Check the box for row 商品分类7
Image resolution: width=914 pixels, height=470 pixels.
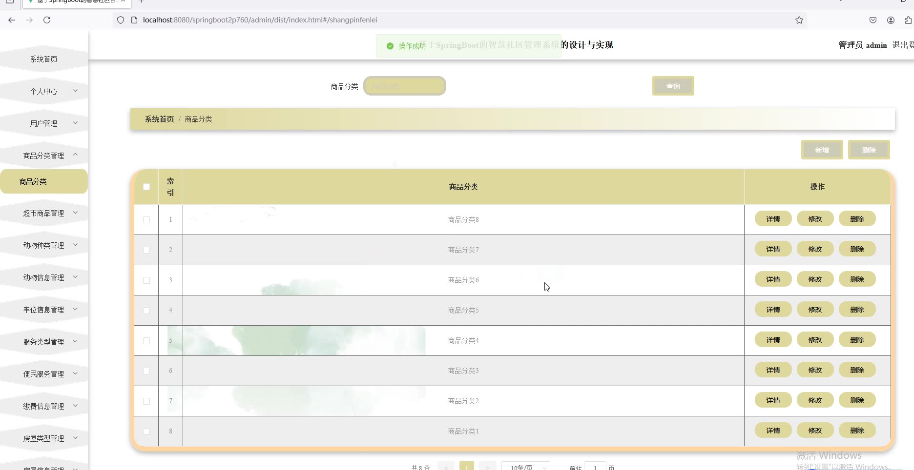click(x=146, y=250)
